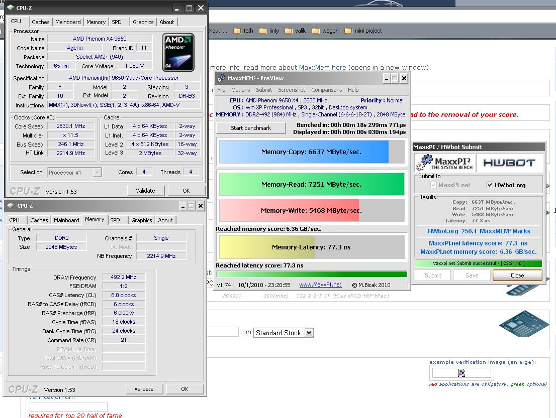Toggle the HWbot.org submit checkbox

[490, 185]
